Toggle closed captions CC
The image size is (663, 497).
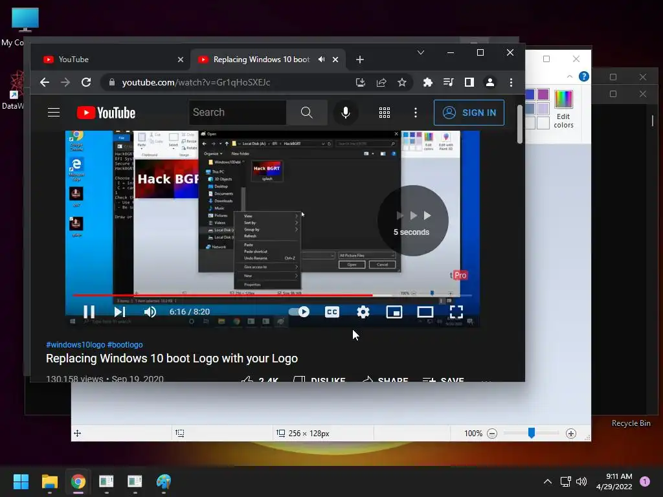tap(332, 312)
